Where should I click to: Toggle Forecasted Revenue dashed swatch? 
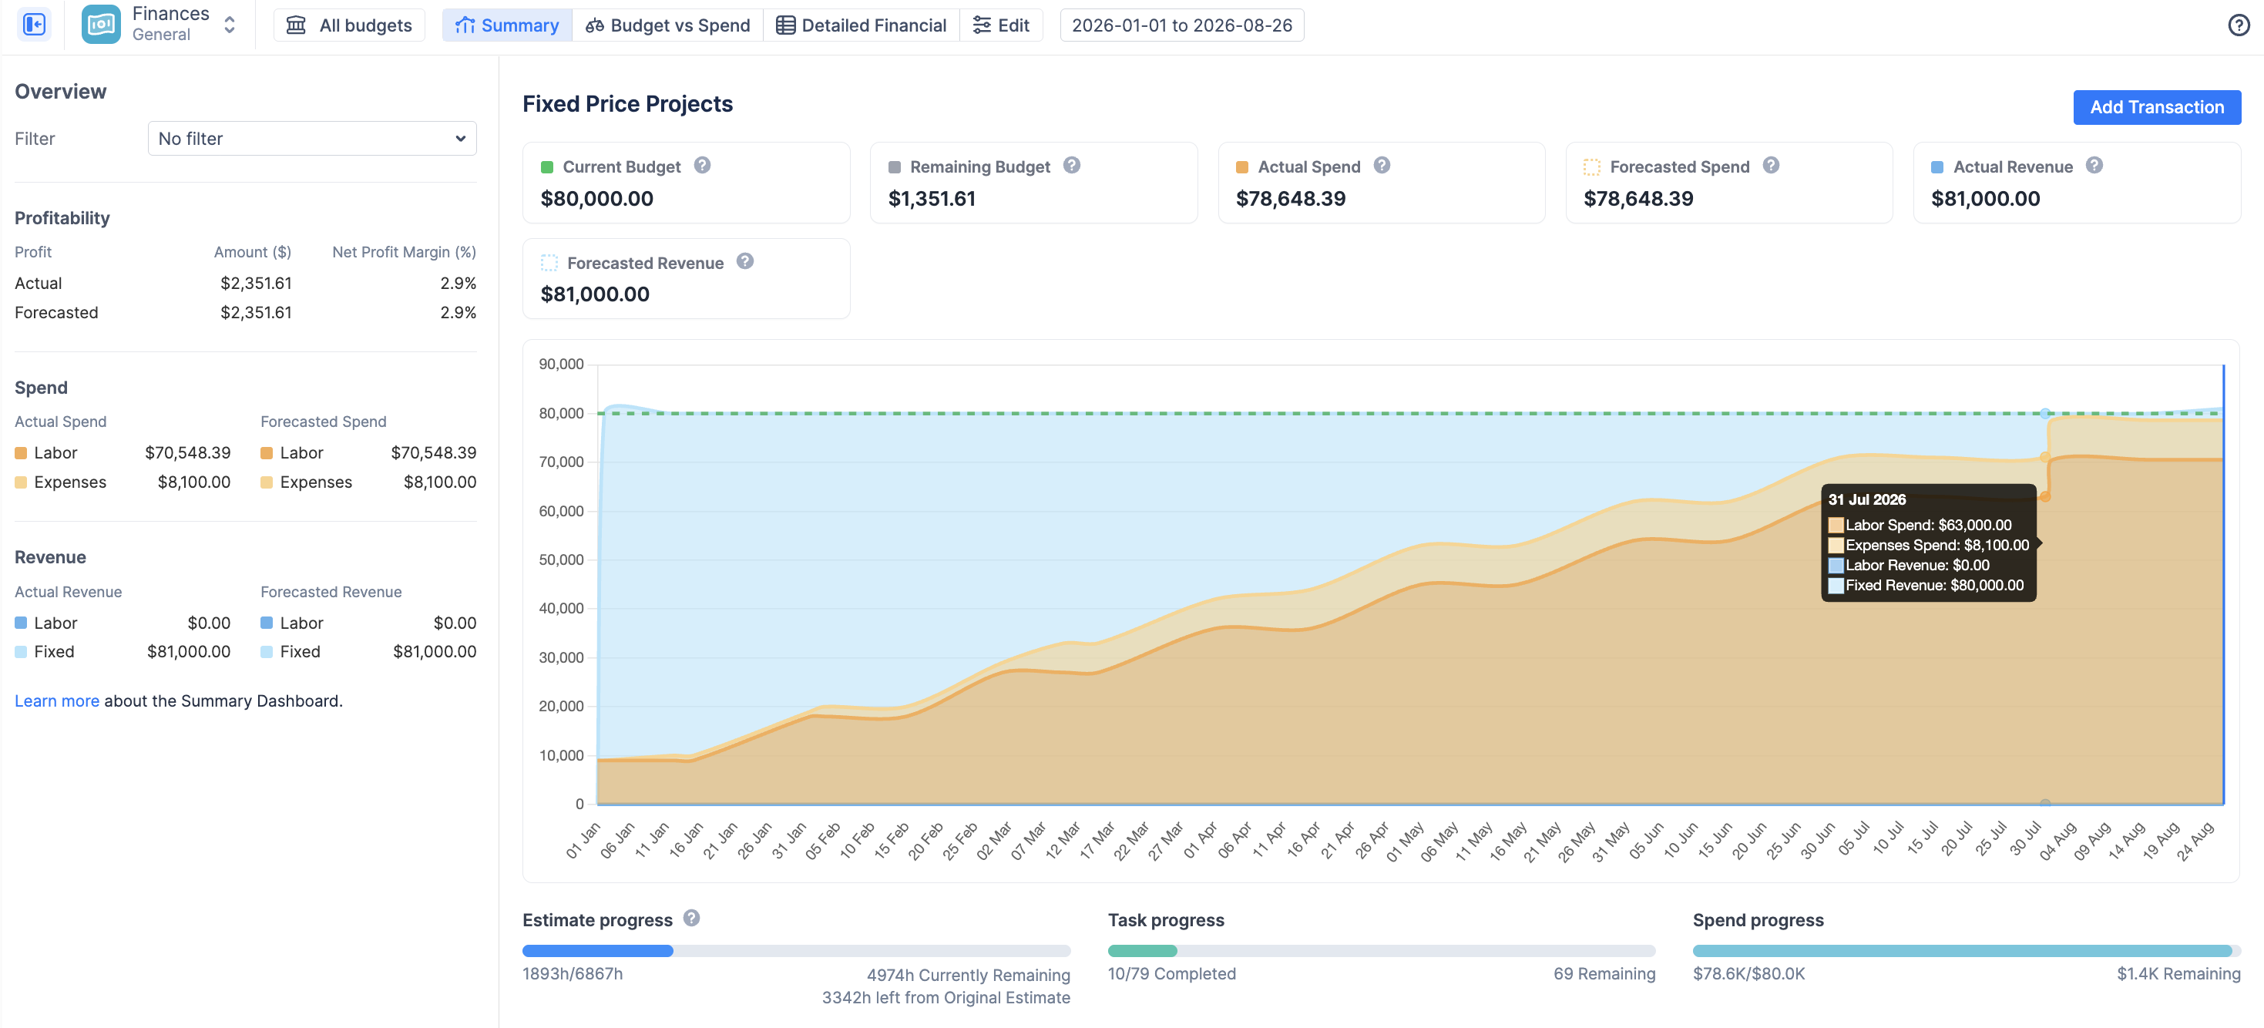[x=549, y=263]
